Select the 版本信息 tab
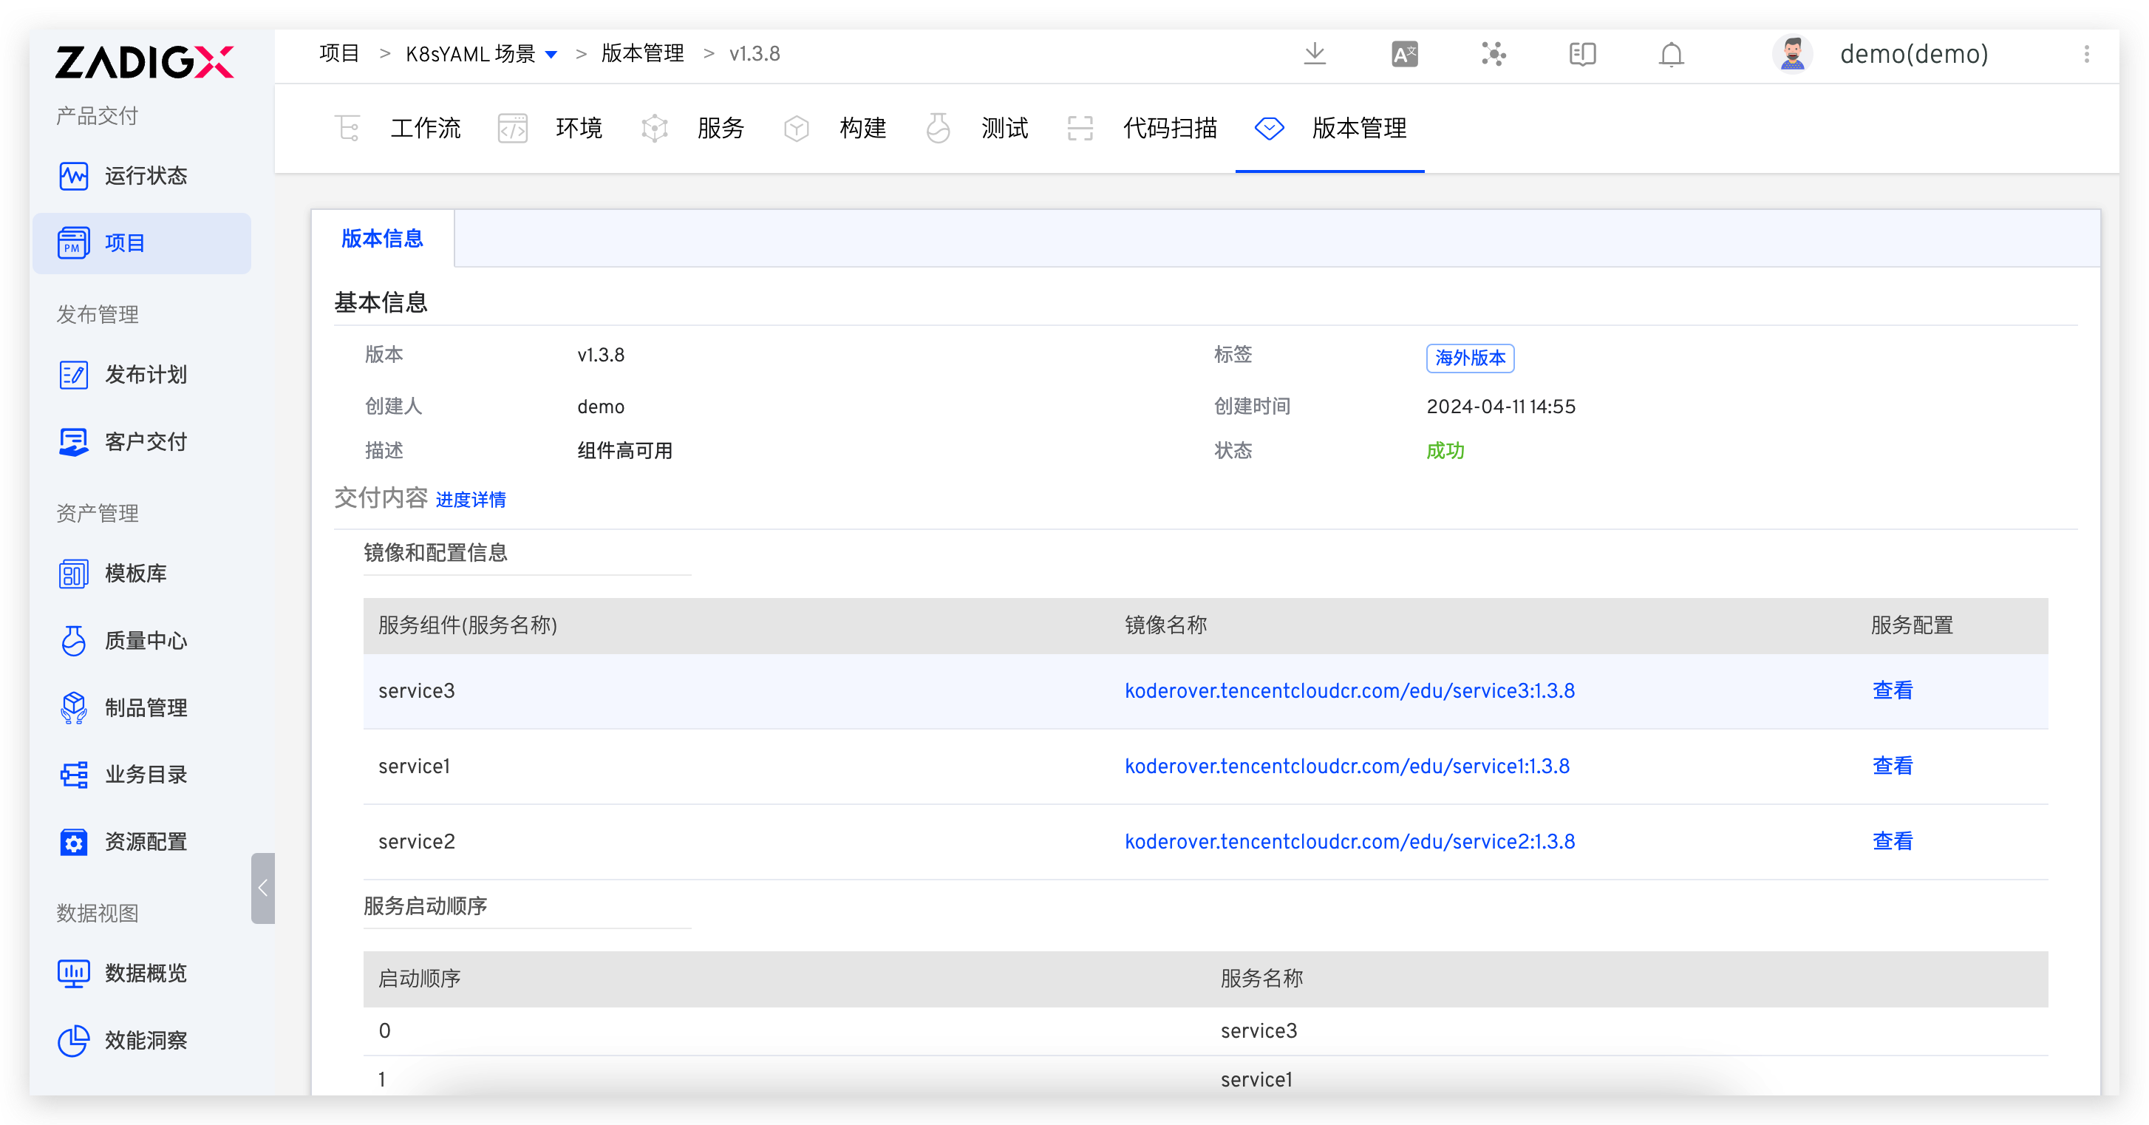Screen dimensions: 2149x1125 [x=382, y=239]
